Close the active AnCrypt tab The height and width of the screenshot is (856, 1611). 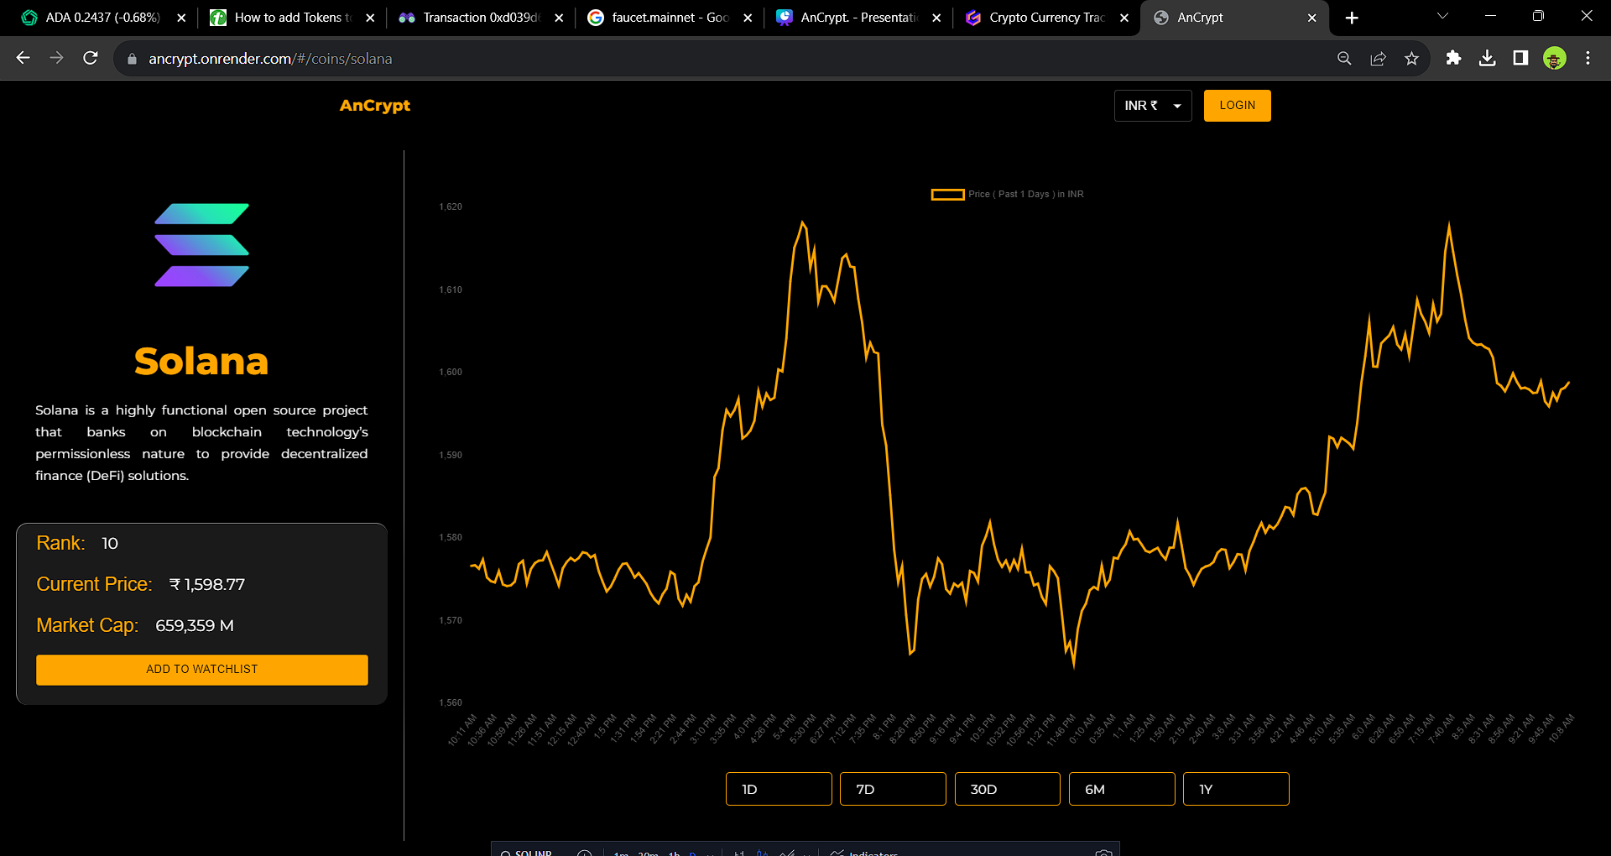[1312, 18]
